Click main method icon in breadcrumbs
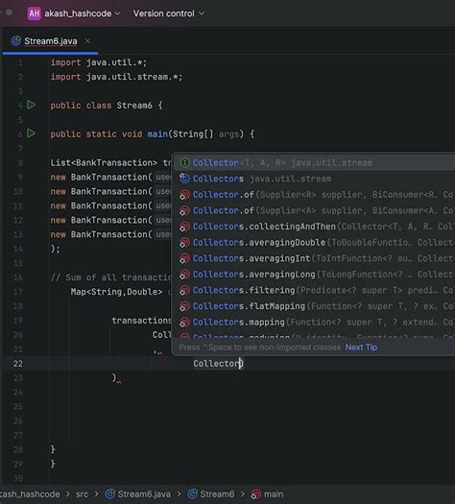Viewport: 455px width, 504px height. [x=255, y=494]
